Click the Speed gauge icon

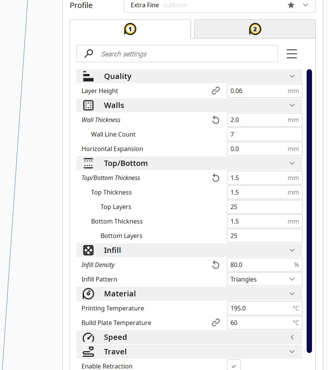point(88,337)
